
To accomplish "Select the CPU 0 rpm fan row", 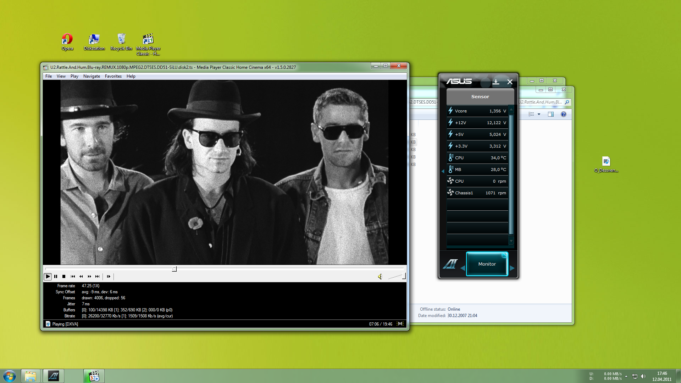I will (477, 181).
